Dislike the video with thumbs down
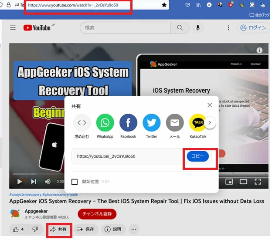Viewport: 272px width, 240px height. click(35, 230)
